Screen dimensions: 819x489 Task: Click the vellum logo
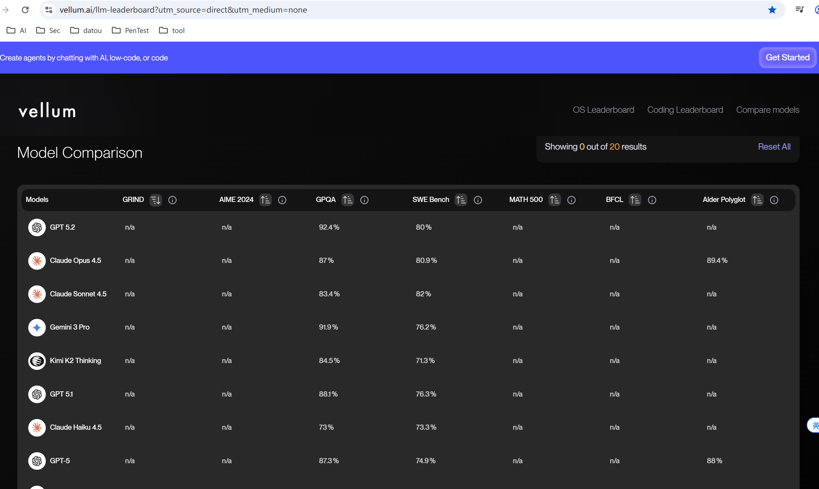[x=47, y=110]
